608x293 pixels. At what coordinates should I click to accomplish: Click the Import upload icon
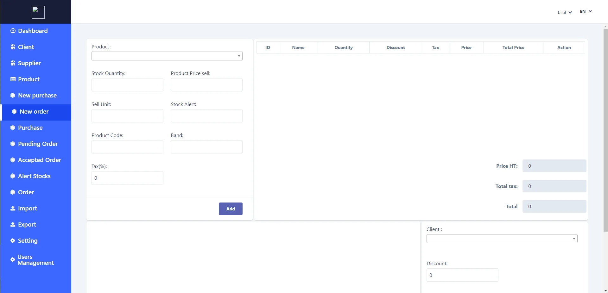tap(13, 208)
